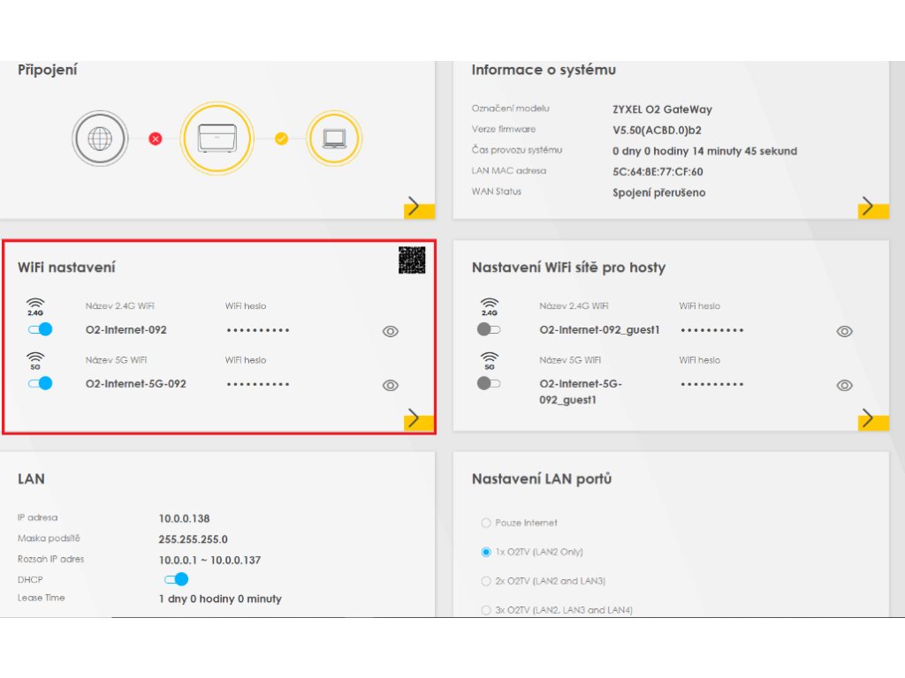Click the hidden password dots for O2-Internet-092
The height and width of the screenshot is (678, 905).
click(258, 330)
